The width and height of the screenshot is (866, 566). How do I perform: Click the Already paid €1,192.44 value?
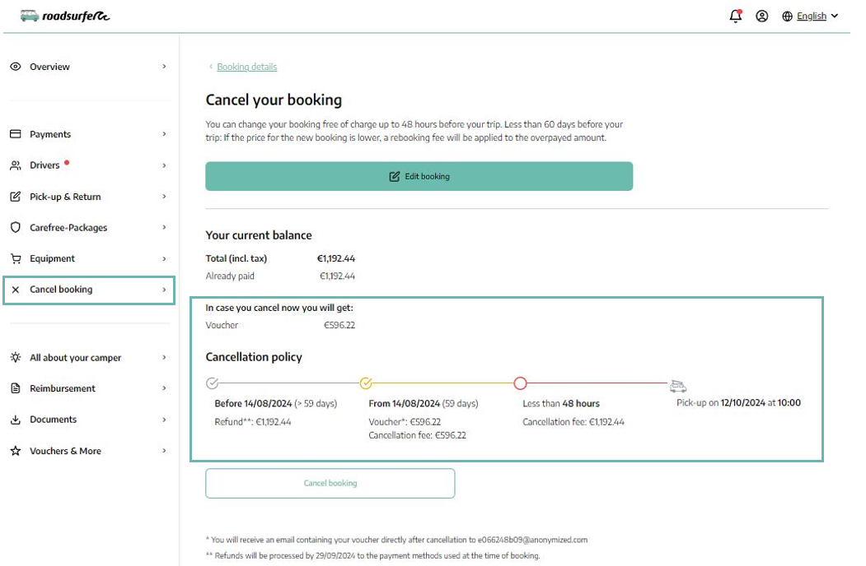point(338,276)
